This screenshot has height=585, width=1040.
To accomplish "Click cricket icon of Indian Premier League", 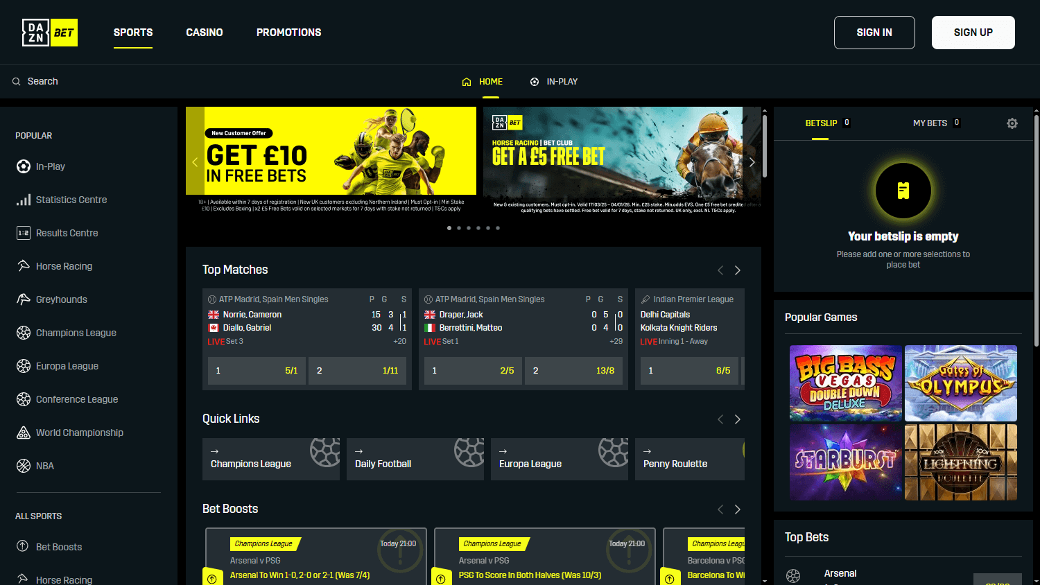I will (x=645, y=299).
